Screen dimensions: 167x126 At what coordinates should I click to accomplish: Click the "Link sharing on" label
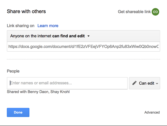(21, 26)
